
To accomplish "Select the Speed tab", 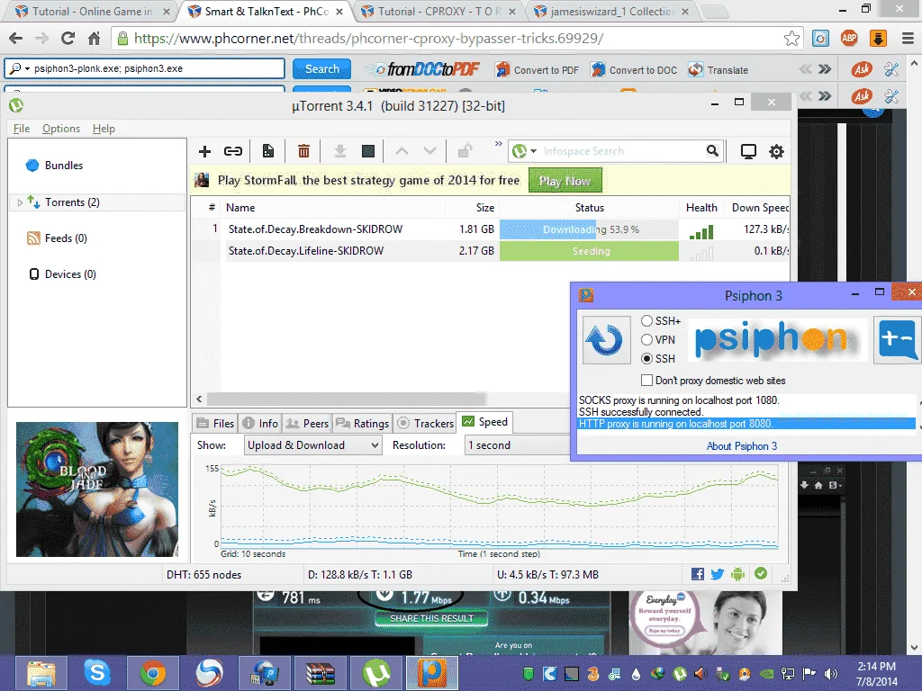I will (x=485, y=422).
